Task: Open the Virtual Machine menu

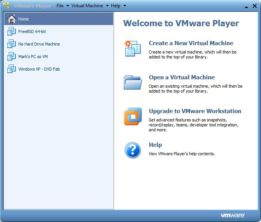Action: [87, 6]
